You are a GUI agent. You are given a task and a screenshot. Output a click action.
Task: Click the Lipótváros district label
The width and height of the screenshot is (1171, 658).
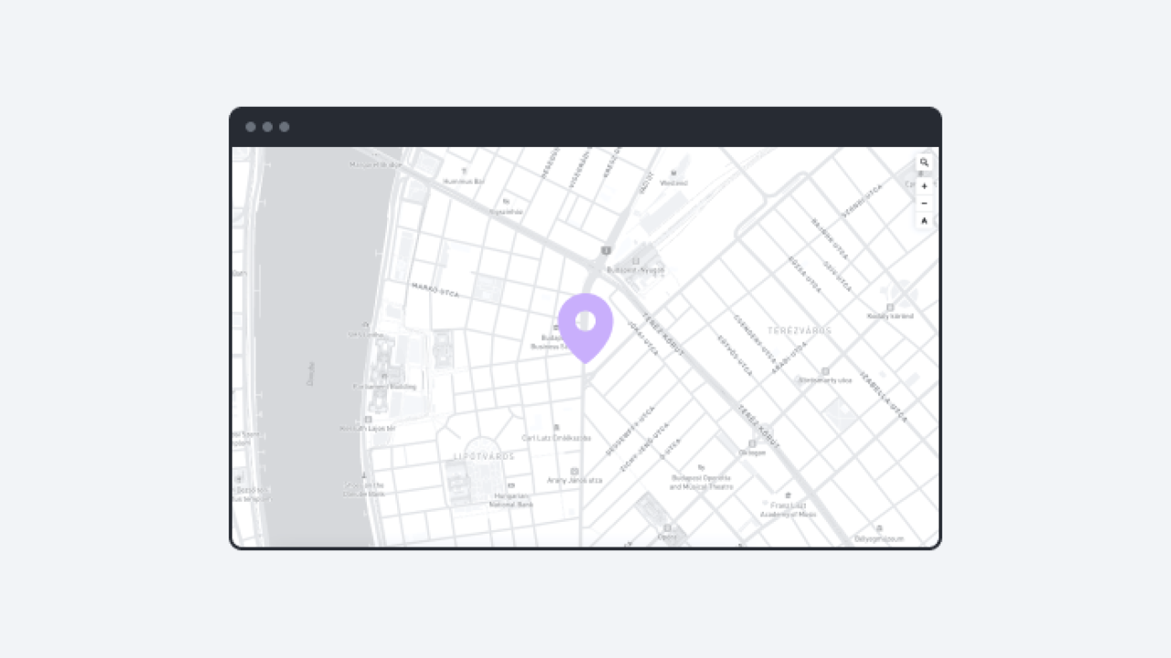coord(484,456)
